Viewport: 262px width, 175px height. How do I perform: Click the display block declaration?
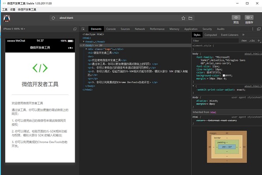pos(207,101)
